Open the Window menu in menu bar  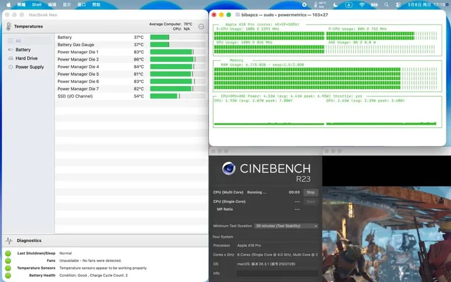[82, 5]
